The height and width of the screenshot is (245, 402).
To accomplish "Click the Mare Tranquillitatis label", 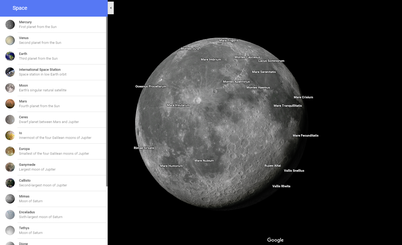I will click(x=287, y=106).
